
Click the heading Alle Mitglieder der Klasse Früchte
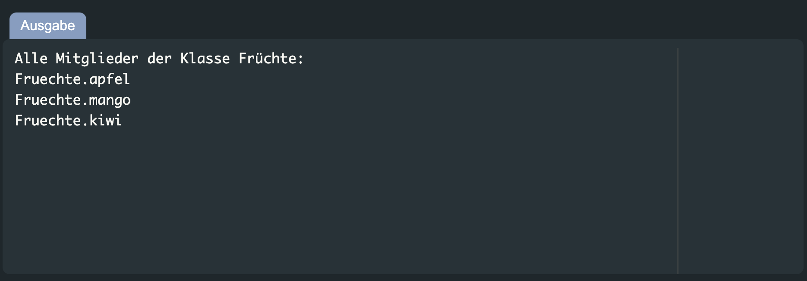pyautogui.click(x=159, y=59)
